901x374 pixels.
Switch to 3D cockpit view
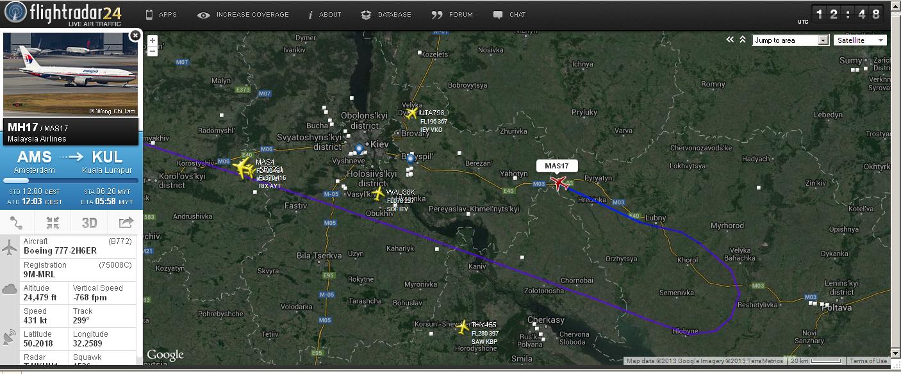89,222
